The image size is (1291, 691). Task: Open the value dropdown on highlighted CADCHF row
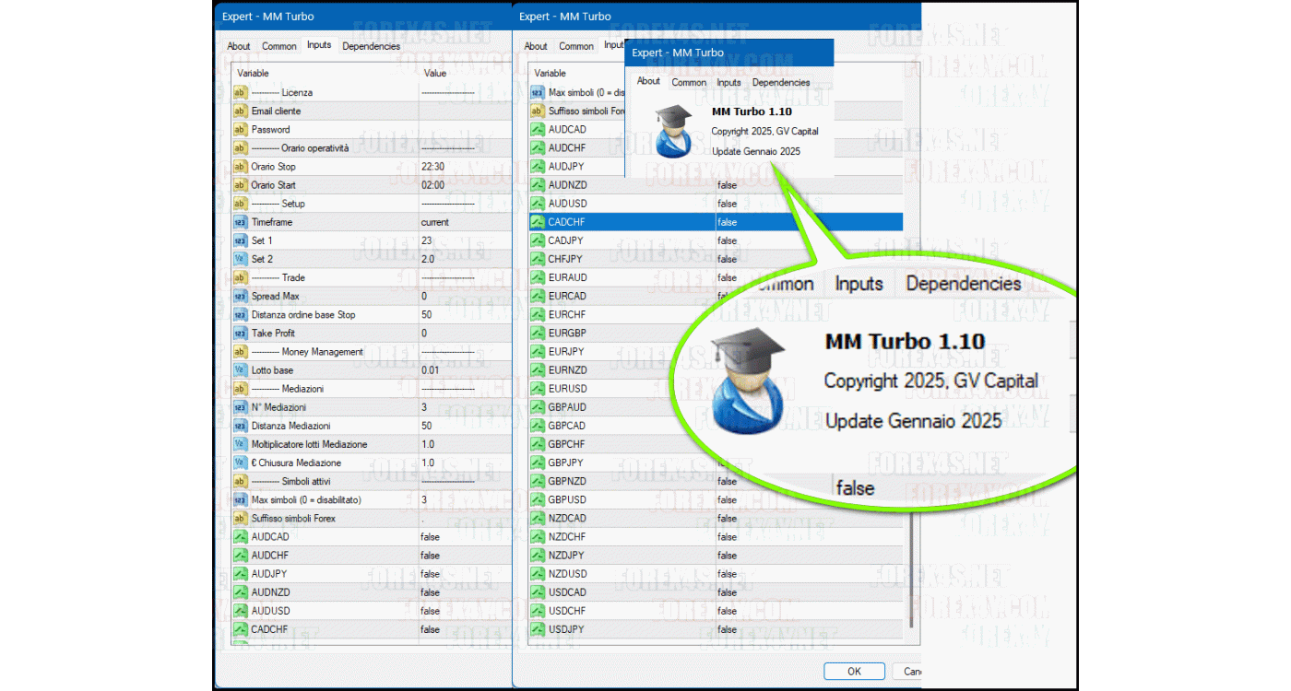[x=728, y=222]
